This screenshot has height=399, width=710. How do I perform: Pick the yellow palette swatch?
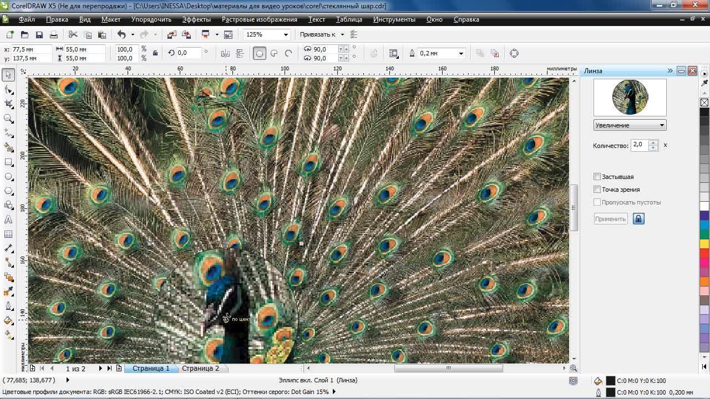[x=704, y=243]
